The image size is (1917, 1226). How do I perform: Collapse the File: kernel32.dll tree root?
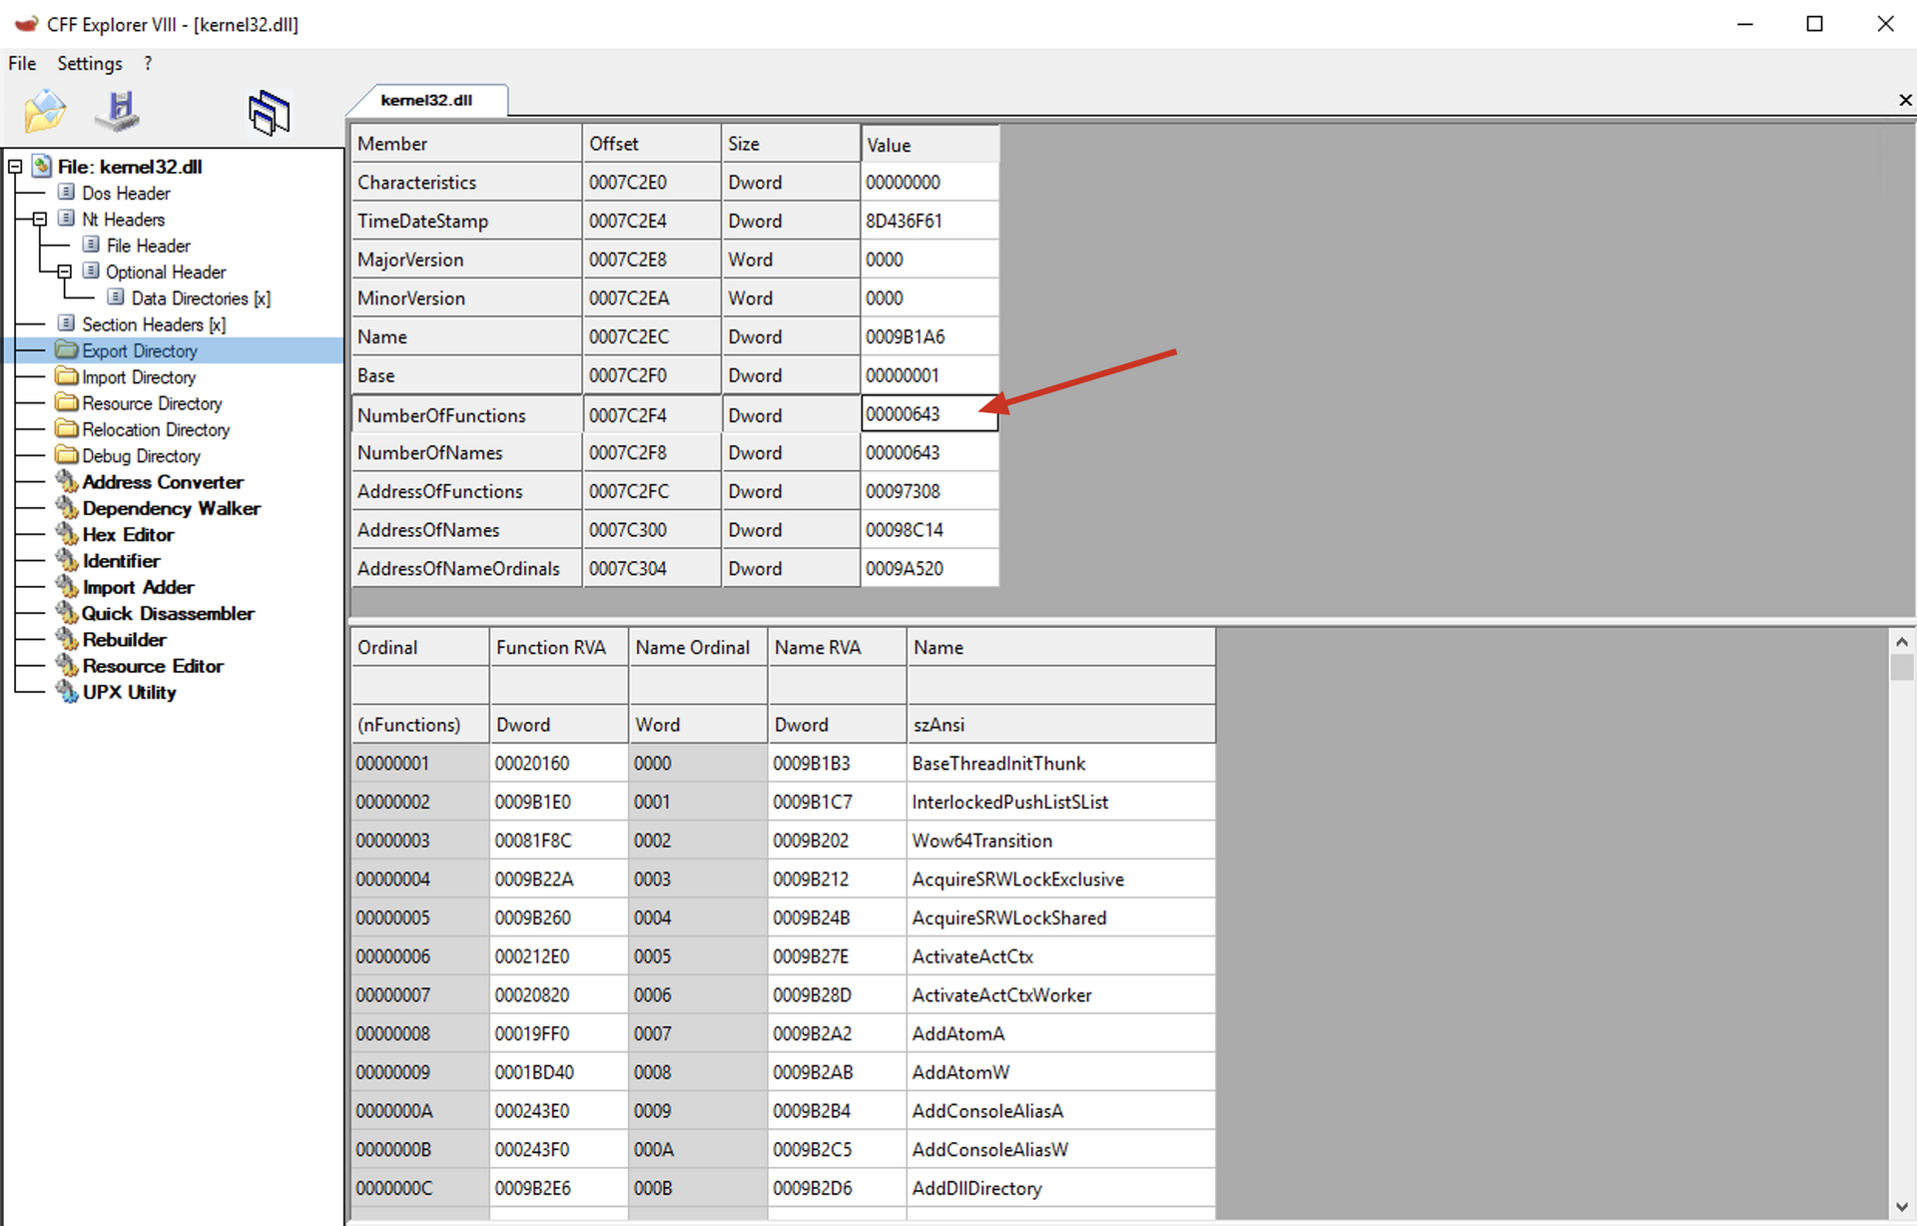[x=15, y=167]
